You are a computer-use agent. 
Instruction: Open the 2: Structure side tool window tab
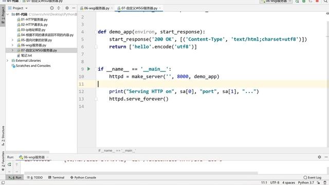(x=3, y=136)
